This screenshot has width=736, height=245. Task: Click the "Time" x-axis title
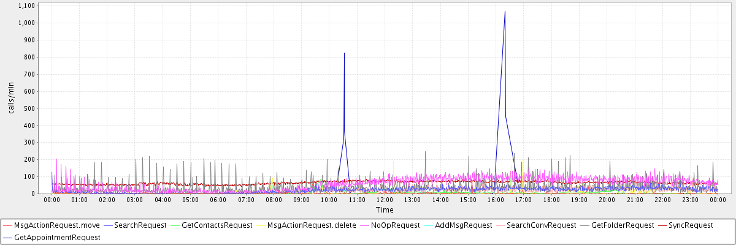point(385,210)
